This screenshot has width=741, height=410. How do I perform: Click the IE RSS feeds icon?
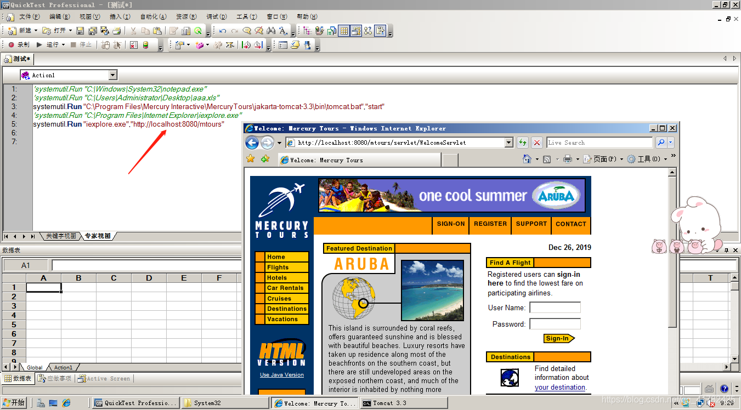(547, 159)
